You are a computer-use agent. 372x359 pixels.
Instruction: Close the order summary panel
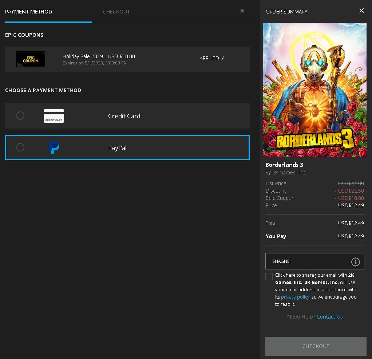pos(361,11)
